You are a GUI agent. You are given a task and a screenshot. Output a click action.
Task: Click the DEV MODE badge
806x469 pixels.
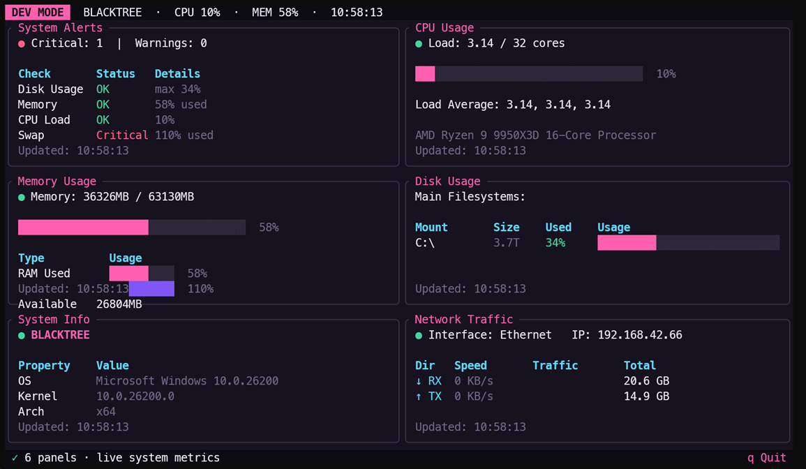click(x=38, y=13)
